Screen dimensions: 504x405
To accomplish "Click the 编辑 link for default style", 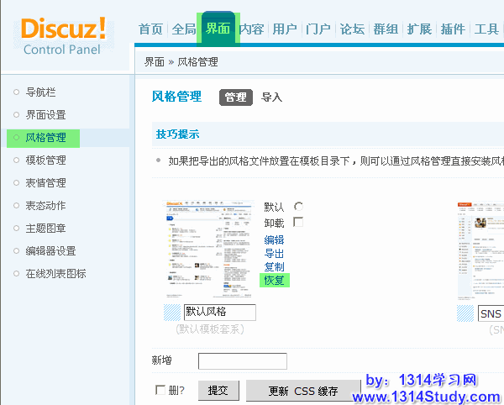I will (274, 239).
